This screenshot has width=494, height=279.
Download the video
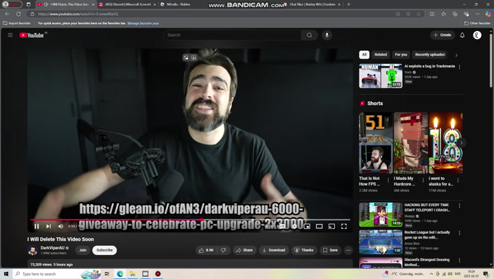coord(274,250)
